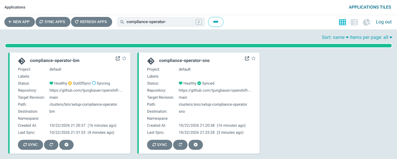397x159 pixels.
Task: Click OutOfSync status icon on bm card
Action: [70, 83]
